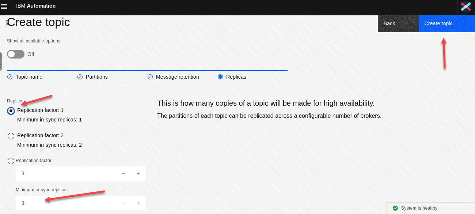Go to the Topic name step
The width and height of the screenshot is (475, 214).
click(x=29, y=77)
